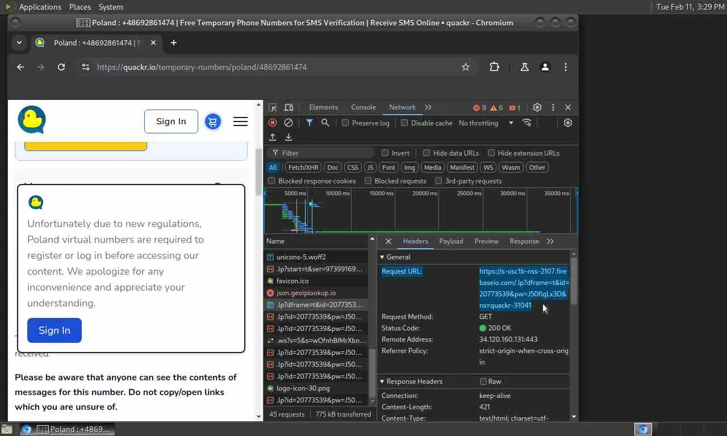Open the tab search dropdown arrow
Viewport: 727px width, 436px height.
tap(19, 43)
